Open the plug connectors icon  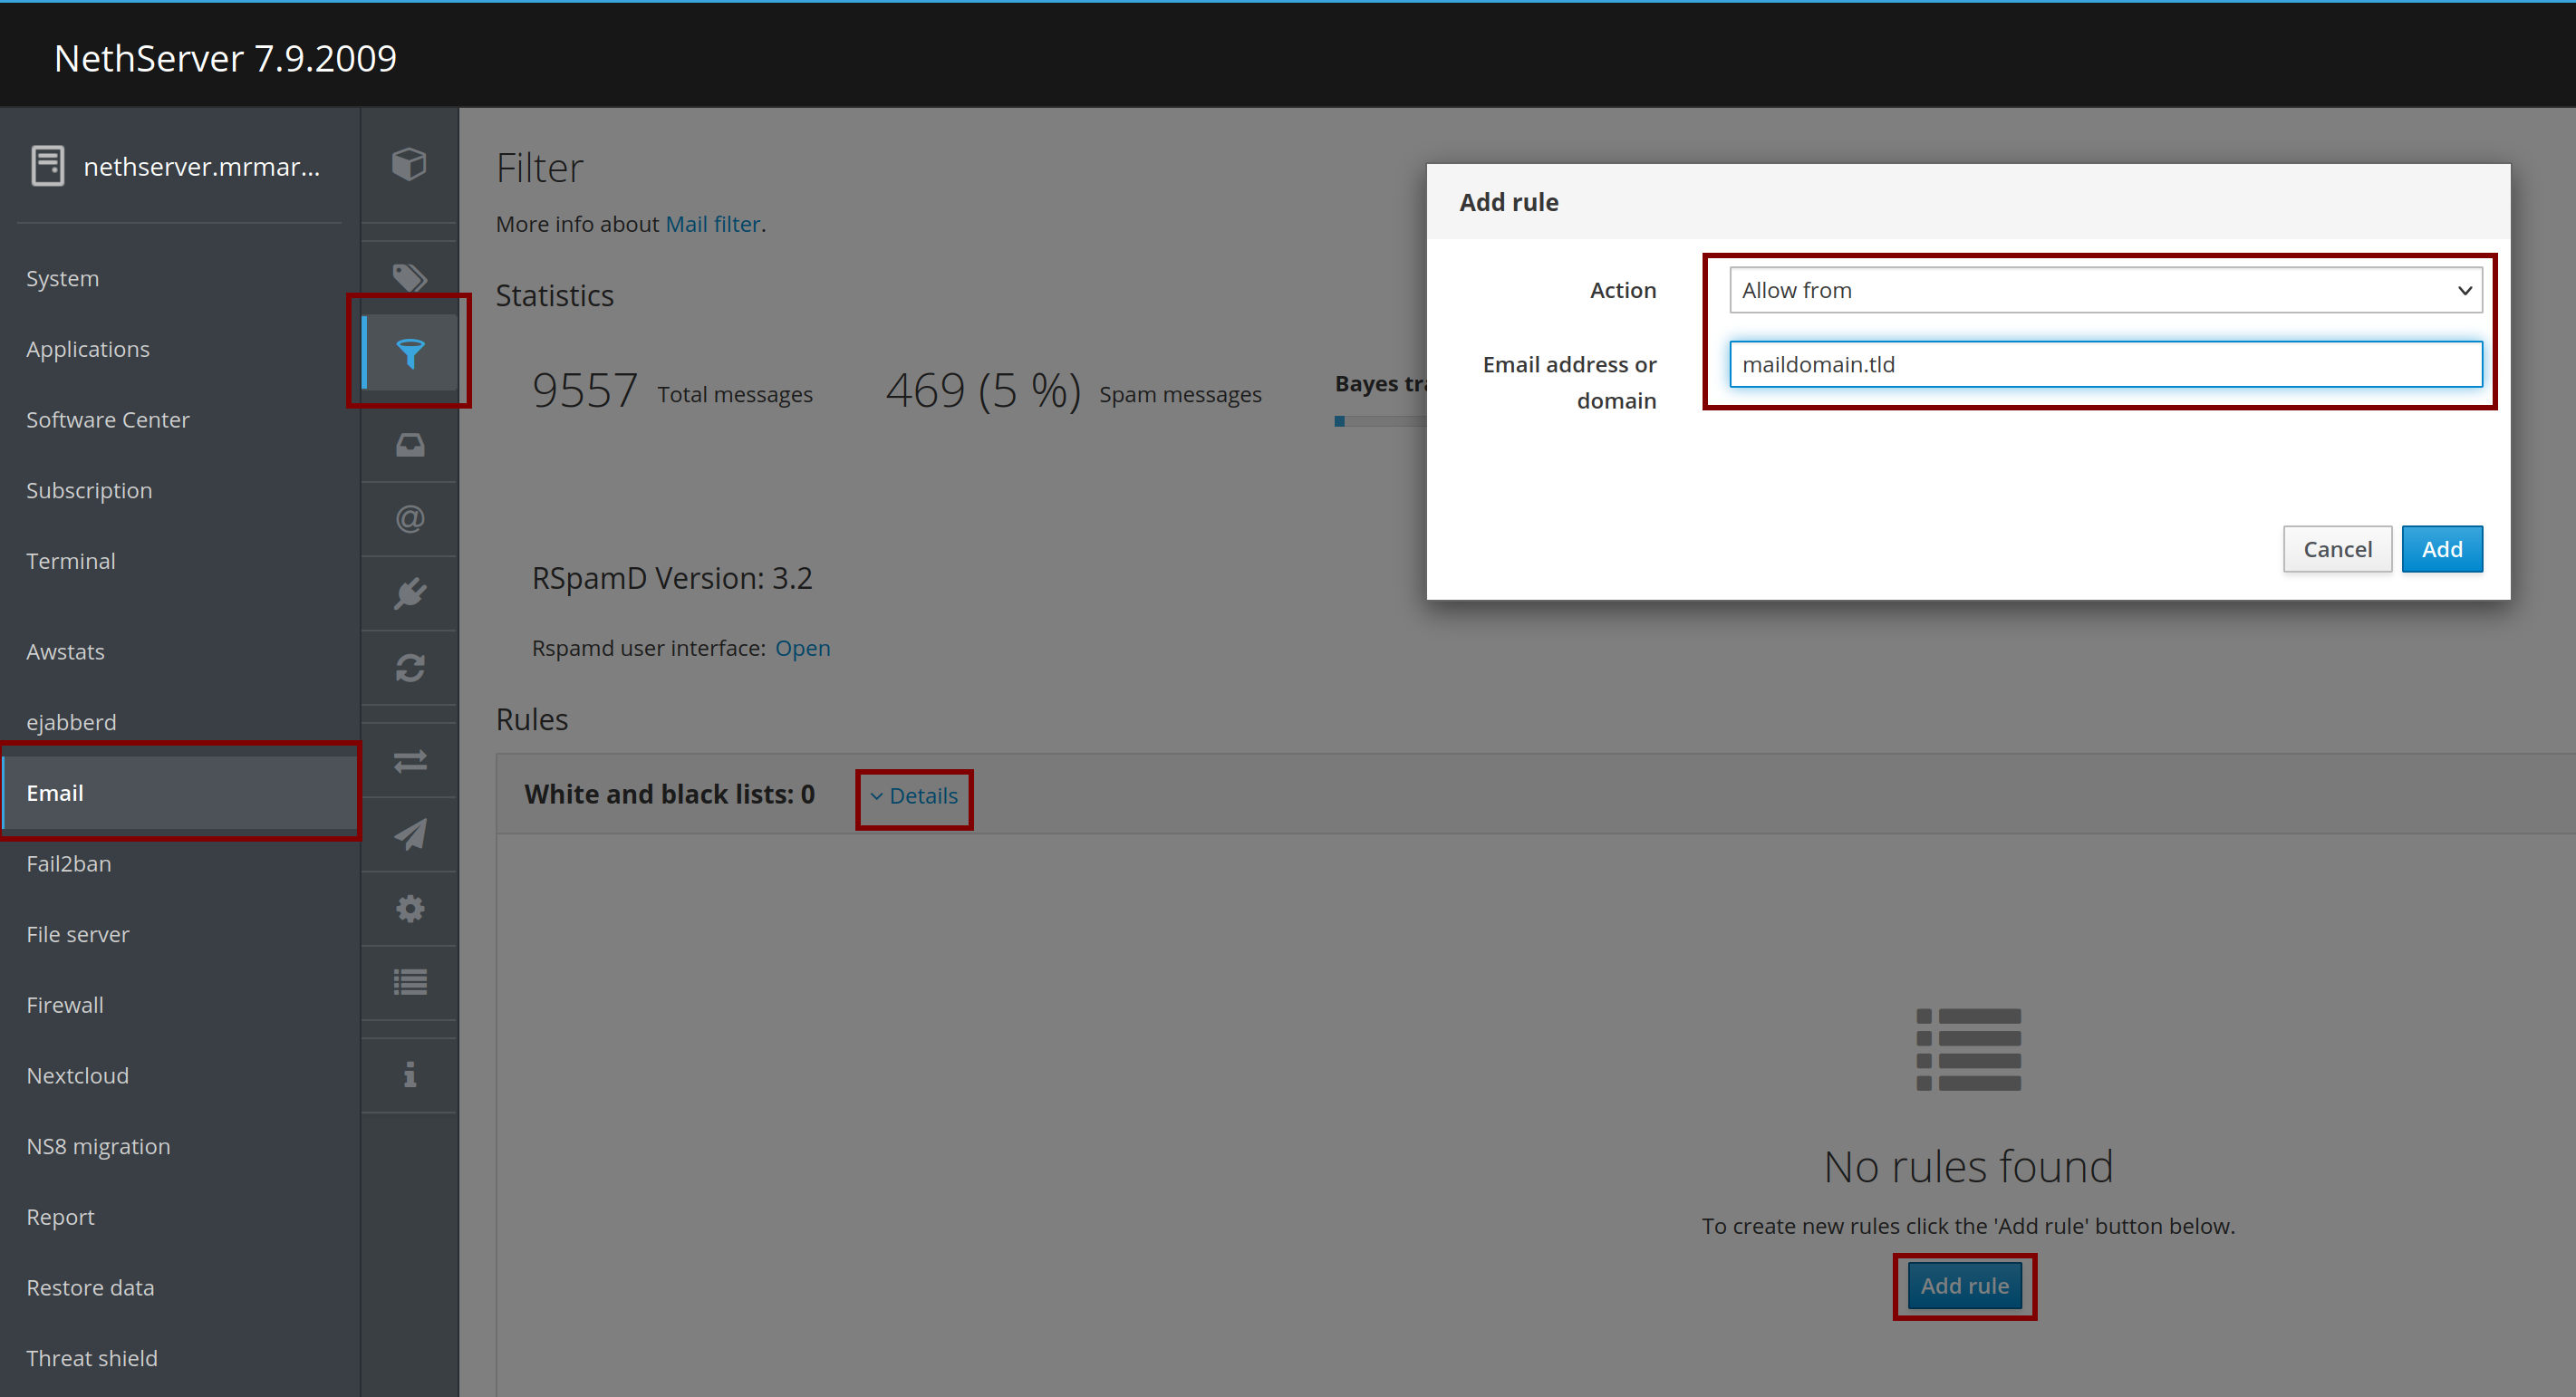(410, 594)
